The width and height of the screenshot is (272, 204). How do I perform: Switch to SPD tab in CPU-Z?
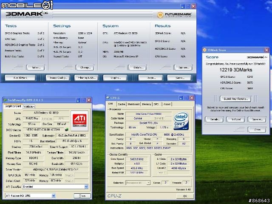(156, 104)
